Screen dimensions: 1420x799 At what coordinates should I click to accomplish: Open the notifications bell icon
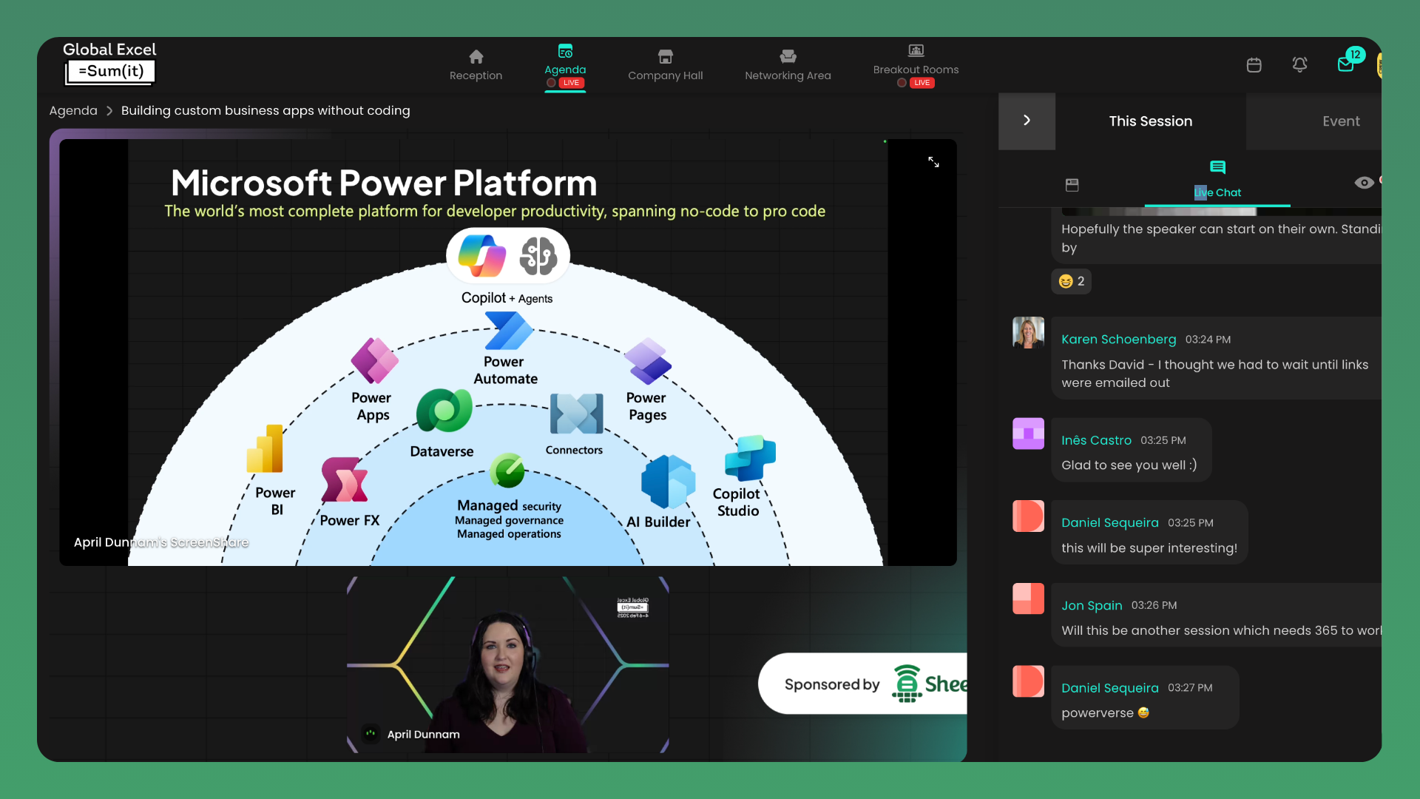tap(1299, 65)
